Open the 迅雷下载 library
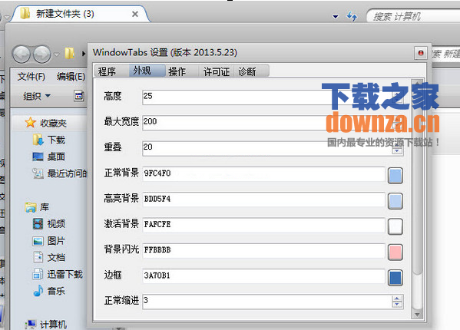The height and width of the screenshot is (330, 460). tap(65, 275)
